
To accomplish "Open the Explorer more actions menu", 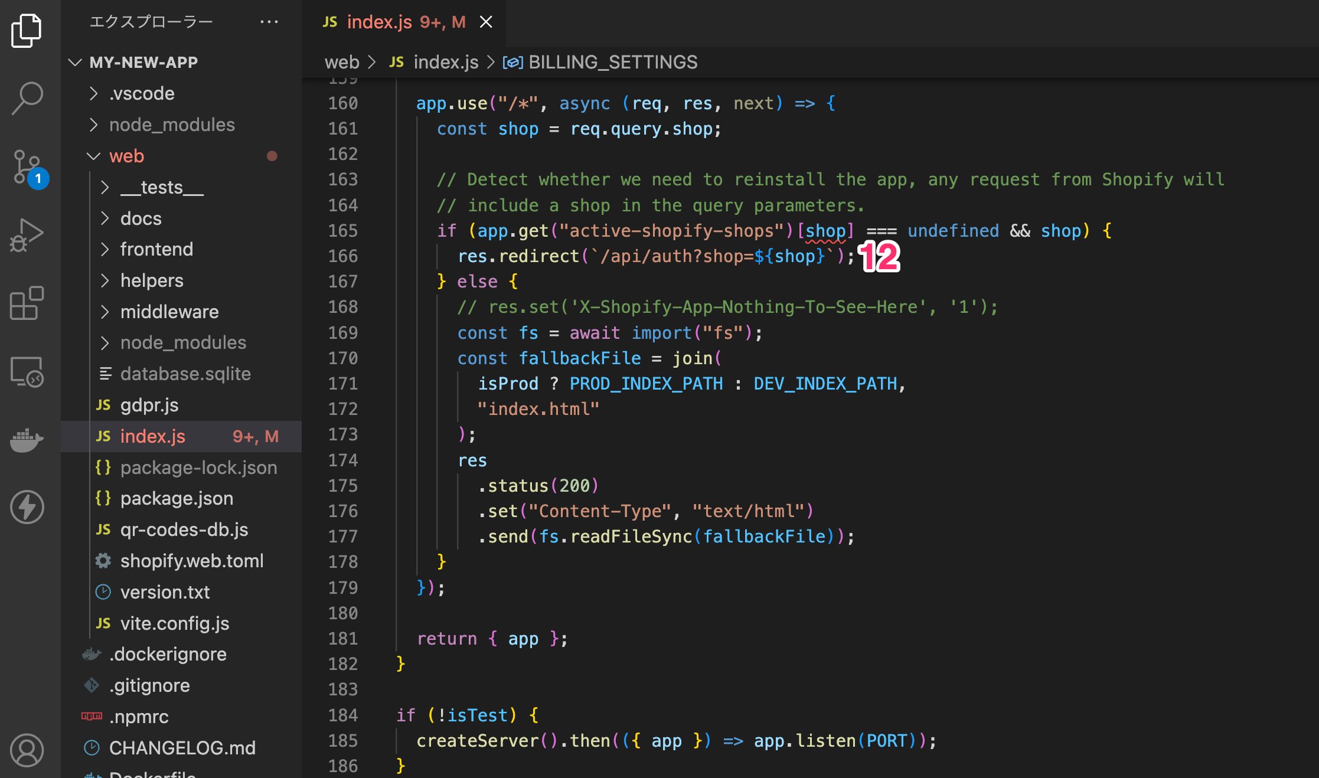I will 269,22.
